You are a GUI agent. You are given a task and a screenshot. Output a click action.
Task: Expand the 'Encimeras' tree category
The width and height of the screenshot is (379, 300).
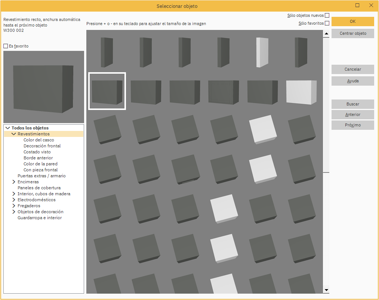[x=14, y=182]
